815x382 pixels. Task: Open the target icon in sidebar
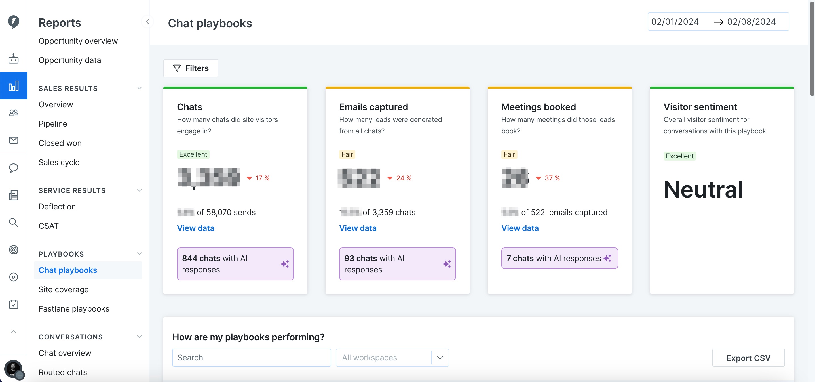(13, 249)
